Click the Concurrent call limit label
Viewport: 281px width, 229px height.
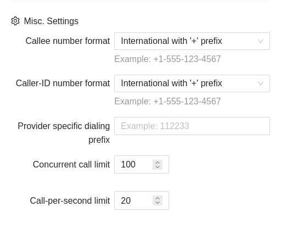coord(71,164)
